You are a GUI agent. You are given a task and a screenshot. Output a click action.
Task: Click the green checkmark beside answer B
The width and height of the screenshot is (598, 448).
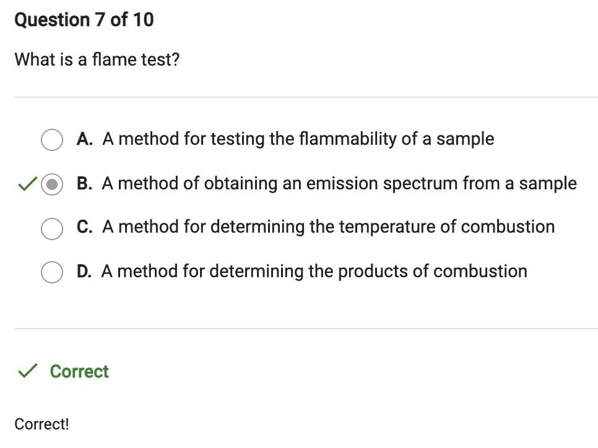point(27,184)
